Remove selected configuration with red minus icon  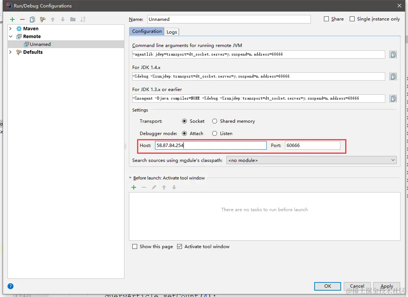point(22,19)
